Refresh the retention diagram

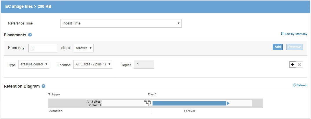pos(300,85)
